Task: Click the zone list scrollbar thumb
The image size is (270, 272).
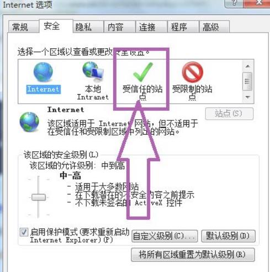Action: point(247,81)
